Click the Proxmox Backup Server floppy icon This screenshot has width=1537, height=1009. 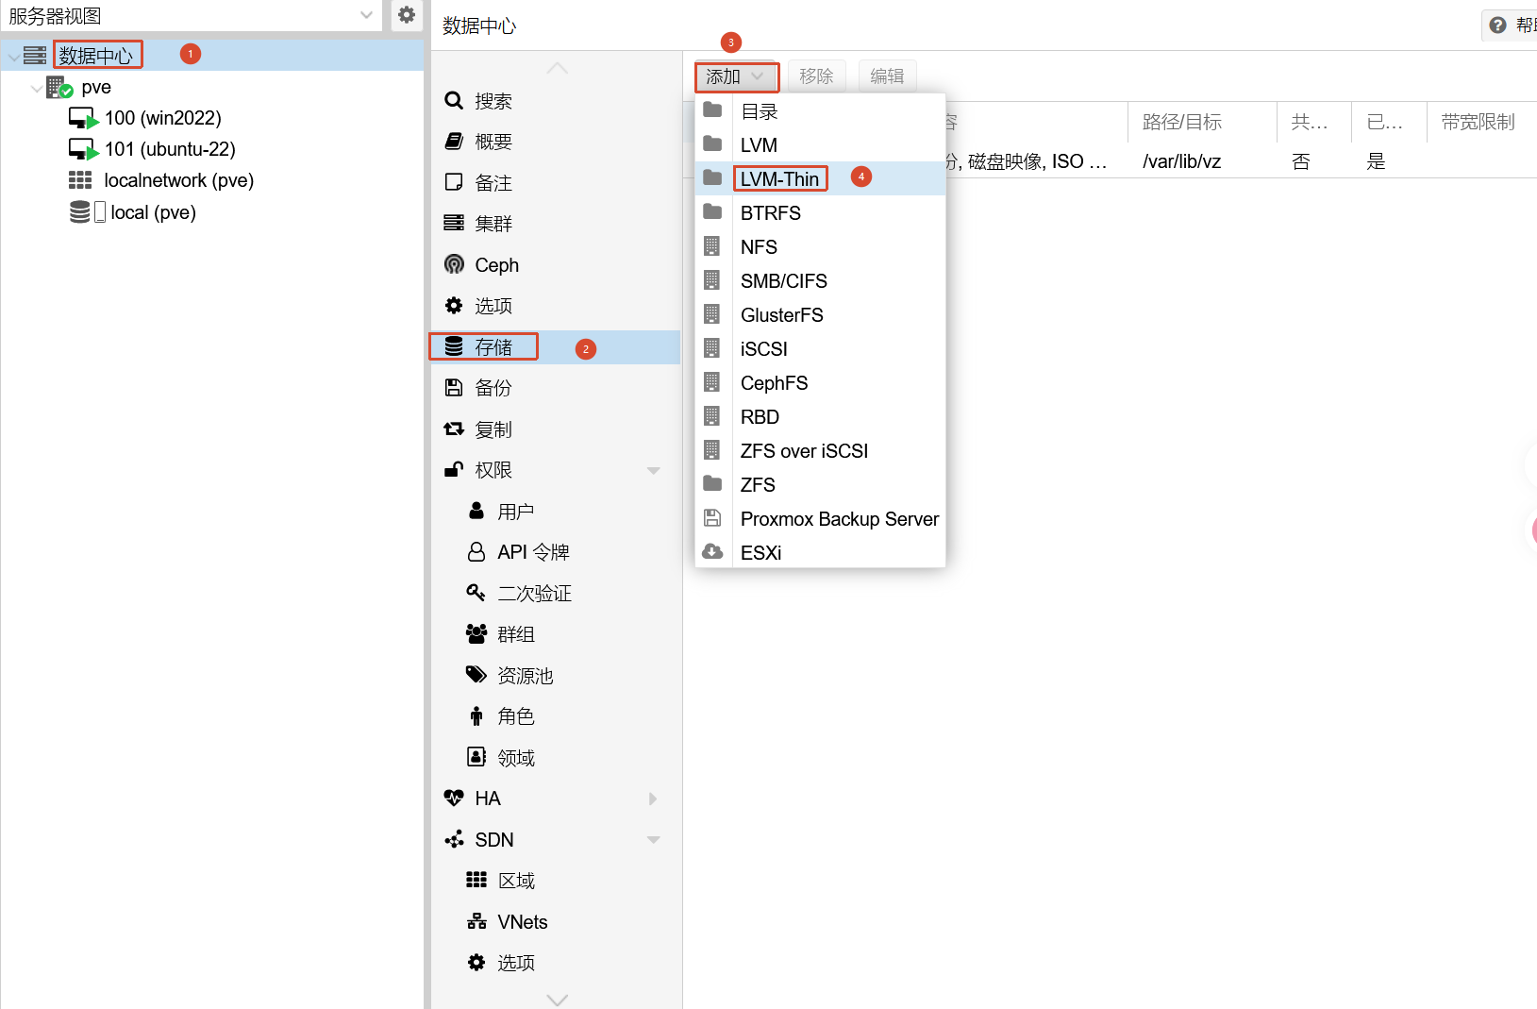tap(712, 518)
